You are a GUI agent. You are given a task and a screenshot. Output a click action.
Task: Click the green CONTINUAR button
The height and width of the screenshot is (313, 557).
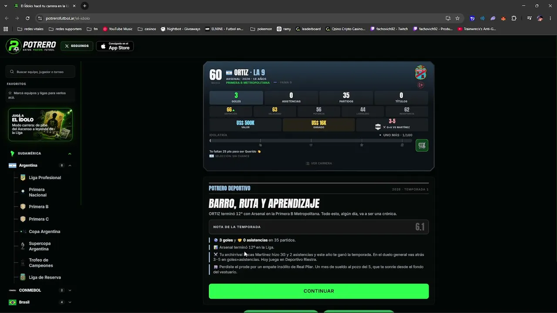pos(319,291)
